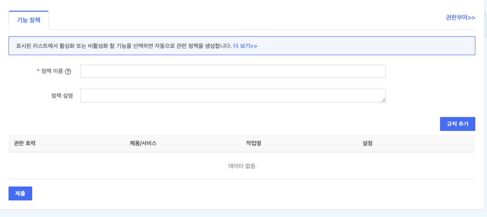Click the 설정 column header
The image size is (487, 217).
[367, 143]
